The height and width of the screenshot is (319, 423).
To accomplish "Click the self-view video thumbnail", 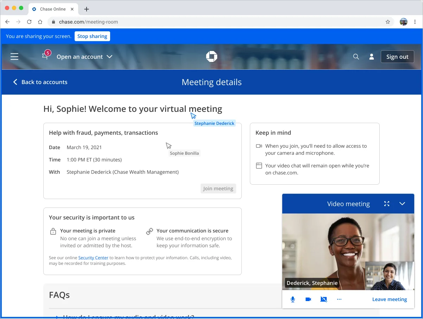I will (390, 276).
